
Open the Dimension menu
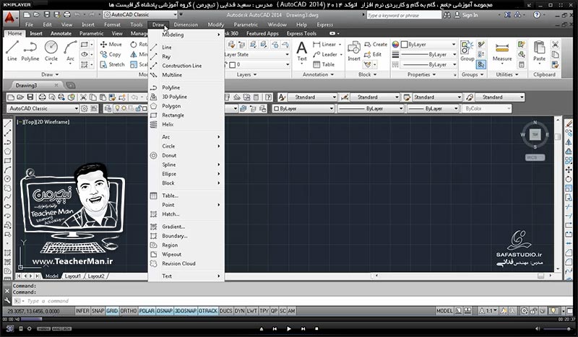tap(186, 25)
